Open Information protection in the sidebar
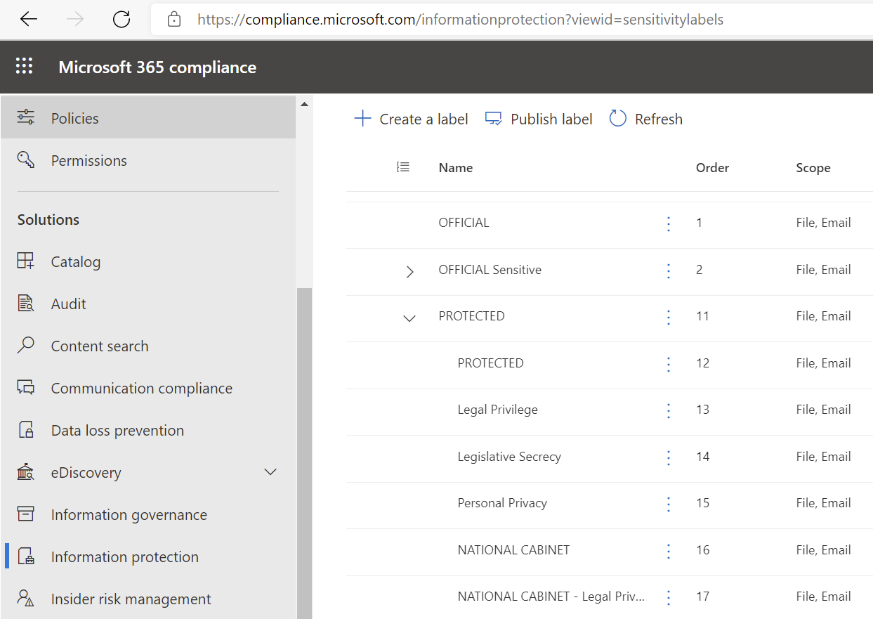This screenshot has height=619, width=873. 124,556
